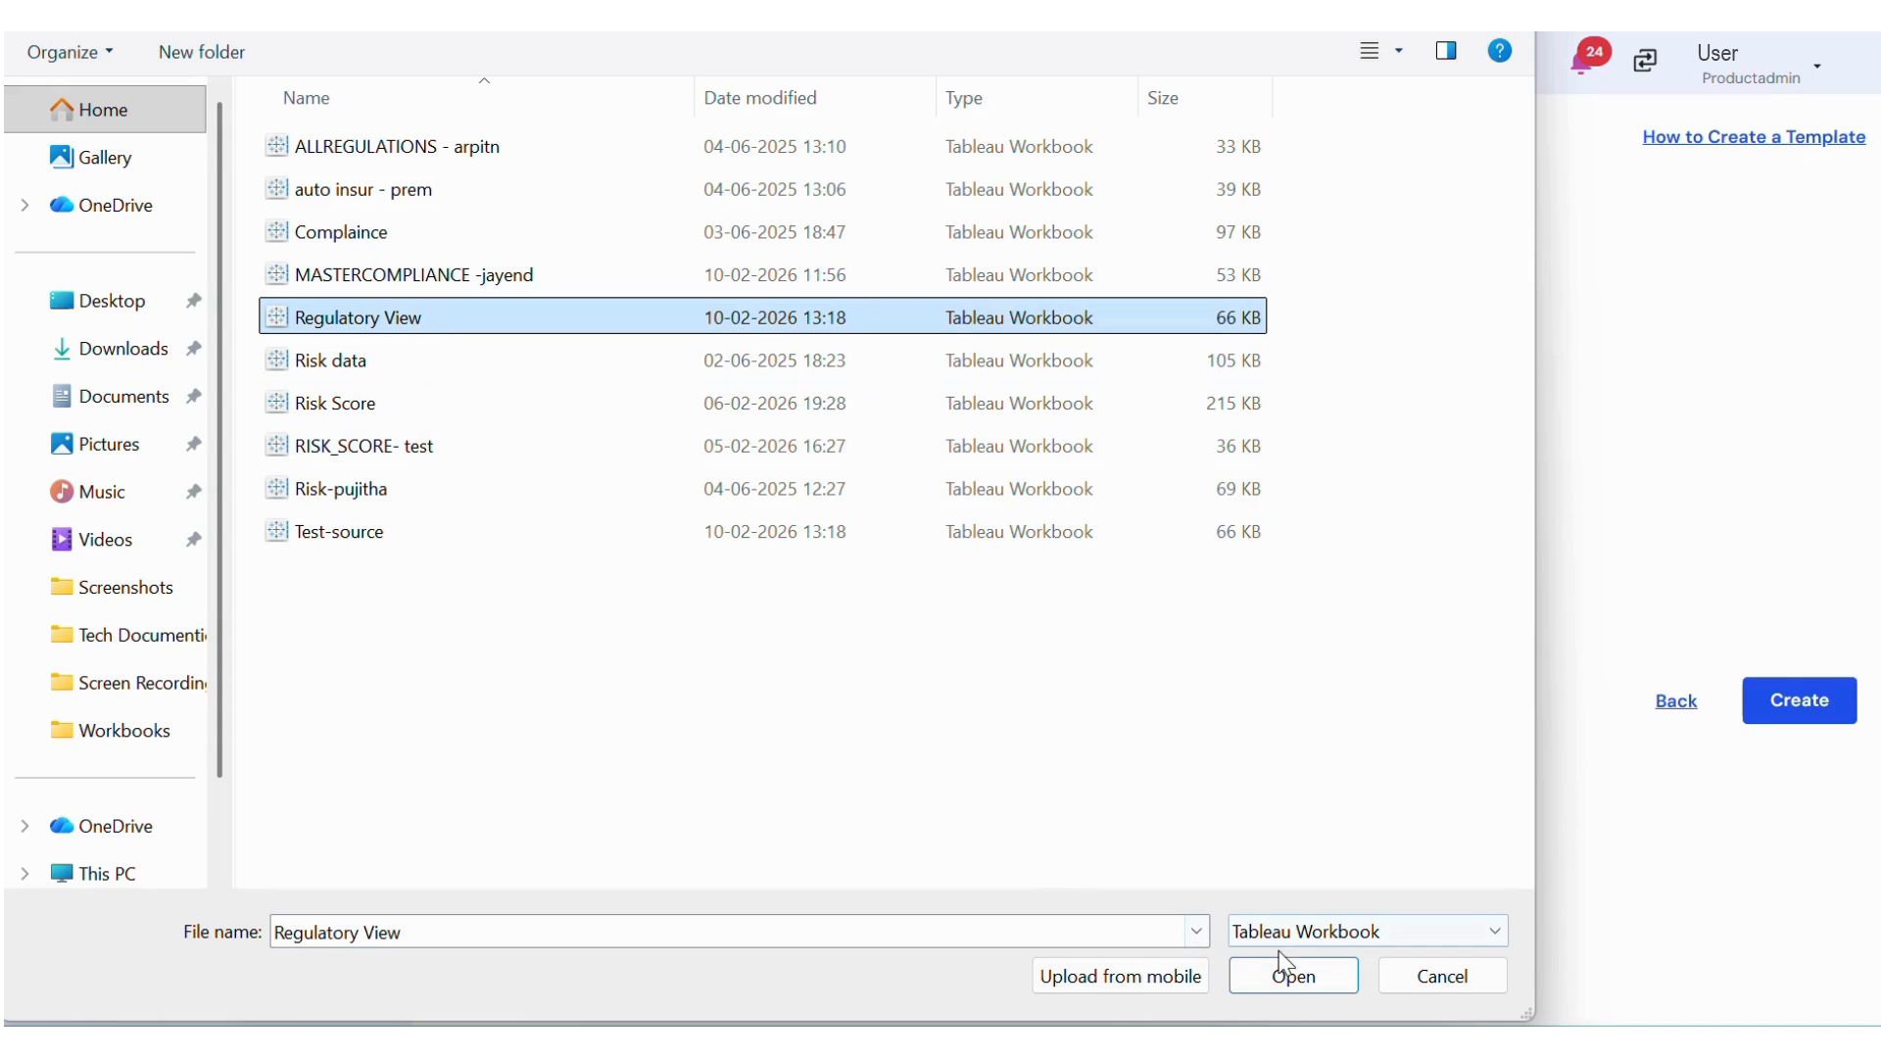Image resolution: width=1881 pixels, height=1058 pixels.
Task: Click the Risk Score workbook file icon
Action: tap(277, 403)
